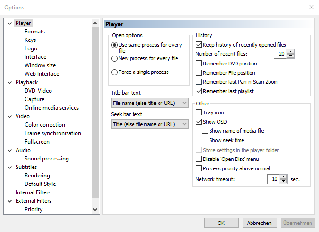Collapse the Player tree node
This screenshot has width=319, height=232.
tap(10, 23)
